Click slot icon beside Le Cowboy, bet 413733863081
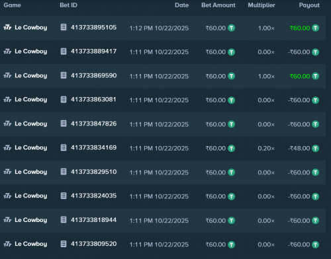The width and height of the screenshot is (331, 259). pos(7,100)
